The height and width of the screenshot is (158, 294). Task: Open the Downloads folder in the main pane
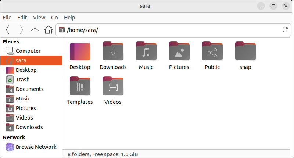[x=113, y=51]
